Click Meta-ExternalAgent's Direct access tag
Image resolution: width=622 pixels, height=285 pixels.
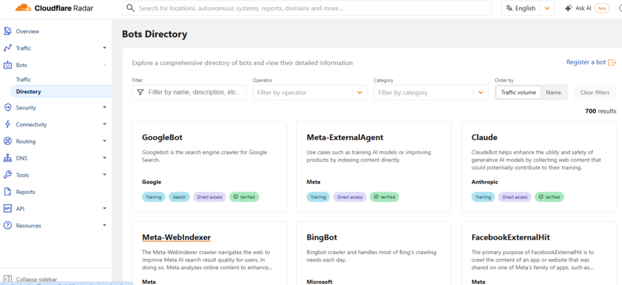click(350, 197)
